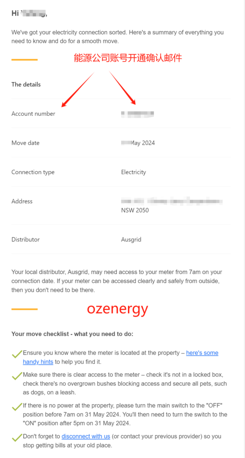The height and width of the screenshot is (458, 245).
Task: Click the checkmark beside the main switch instruction
Action: (17, 407)
